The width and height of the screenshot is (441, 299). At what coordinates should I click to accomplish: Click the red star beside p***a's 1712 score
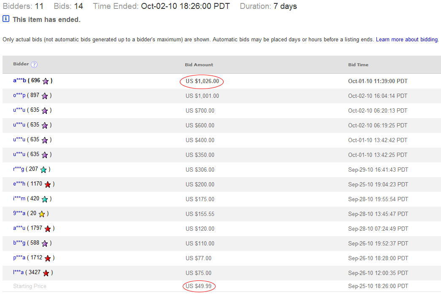click(x=48, y=258)
